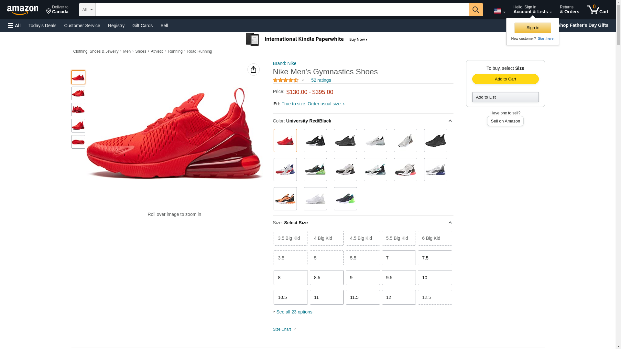Click the share icon on product image

point(253,69)
